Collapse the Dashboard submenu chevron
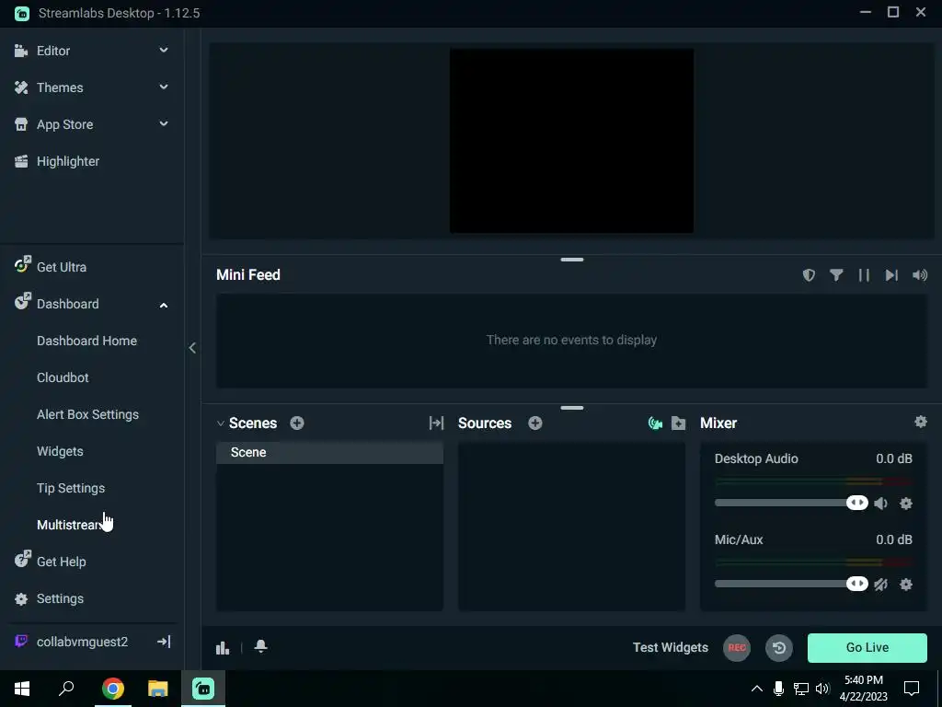The image size is (942, 707). 164,305
